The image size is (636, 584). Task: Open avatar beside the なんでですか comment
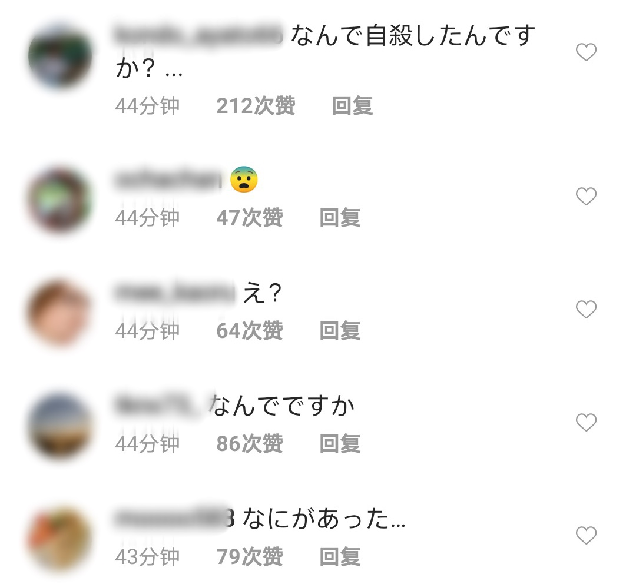[x=60, y=426]
